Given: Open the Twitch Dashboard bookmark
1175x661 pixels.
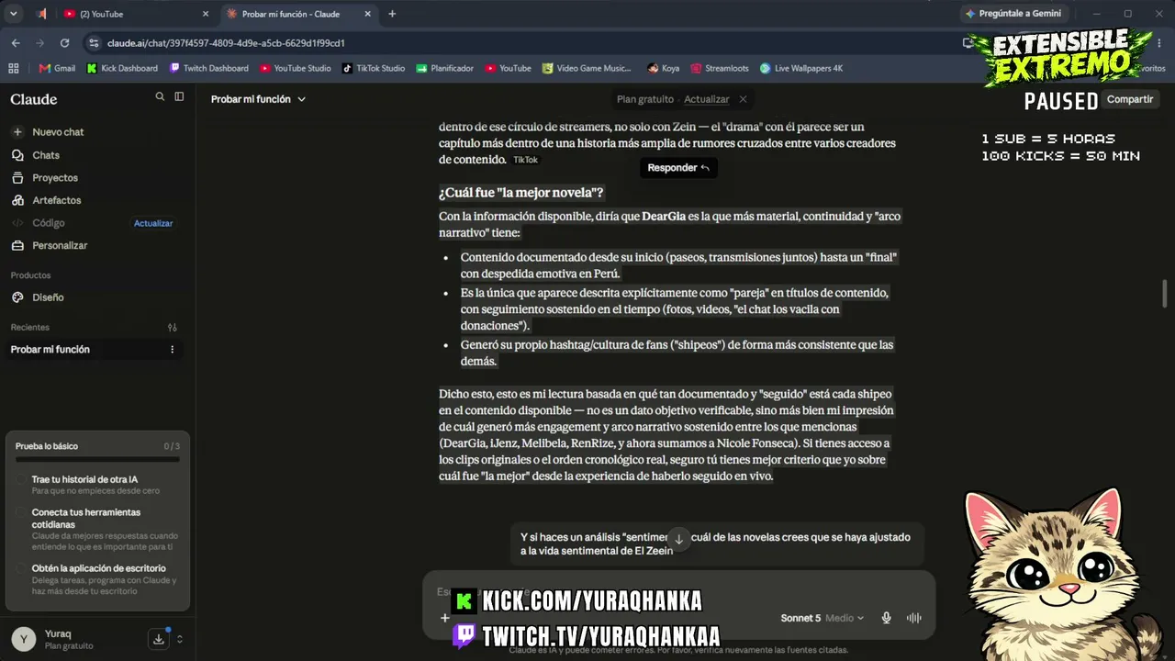Looking at the screenshot, I should (209, 68).
